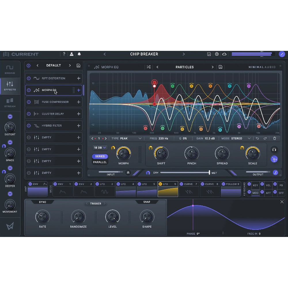
Task: Go to previous global preset before Chip Breaker
Action: tap(105, 54)
